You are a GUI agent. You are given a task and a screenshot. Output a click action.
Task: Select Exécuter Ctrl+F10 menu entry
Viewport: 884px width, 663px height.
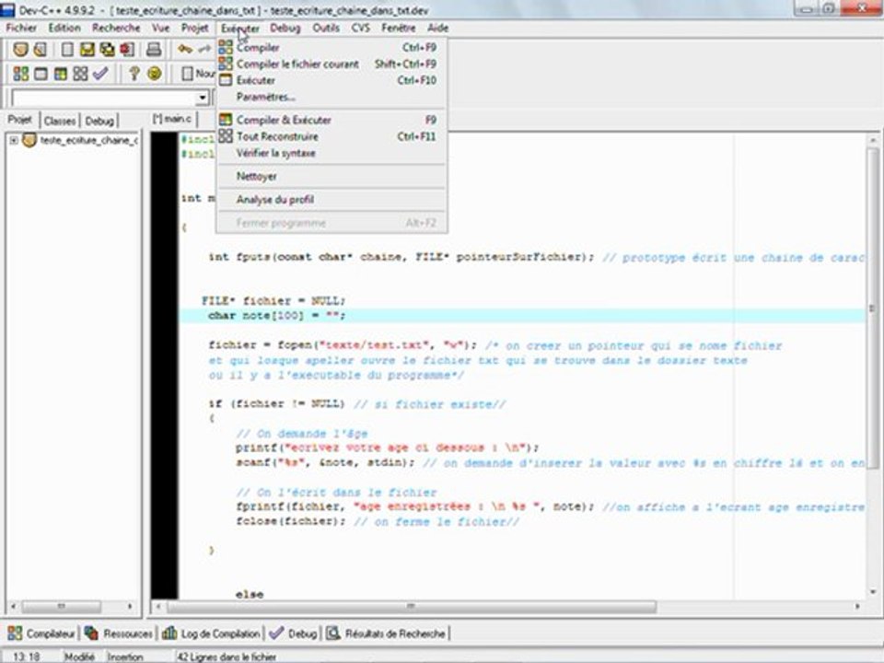[x=331, y=81]
